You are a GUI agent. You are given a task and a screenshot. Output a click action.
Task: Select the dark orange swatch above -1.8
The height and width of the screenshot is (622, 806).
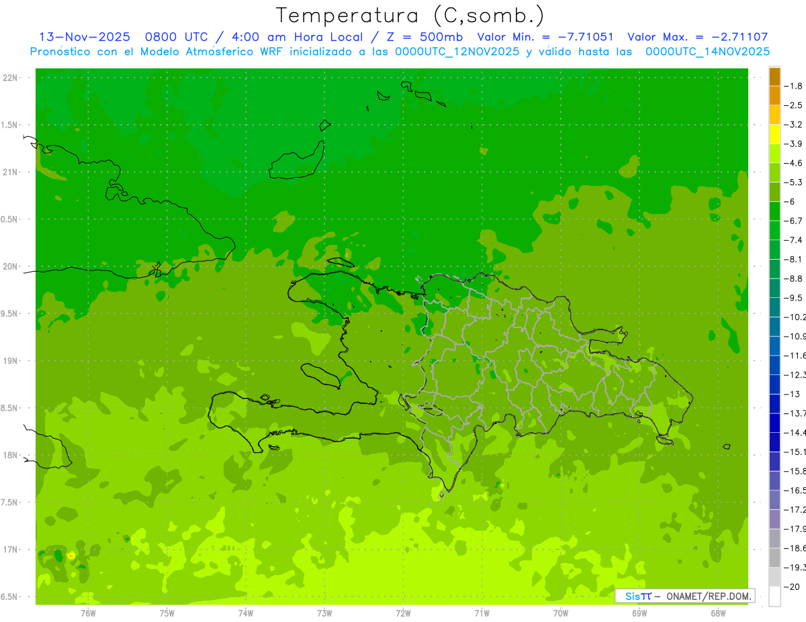coord(774,76)
